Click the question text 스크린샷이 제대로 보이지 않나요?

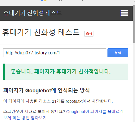tap(34, 112)
